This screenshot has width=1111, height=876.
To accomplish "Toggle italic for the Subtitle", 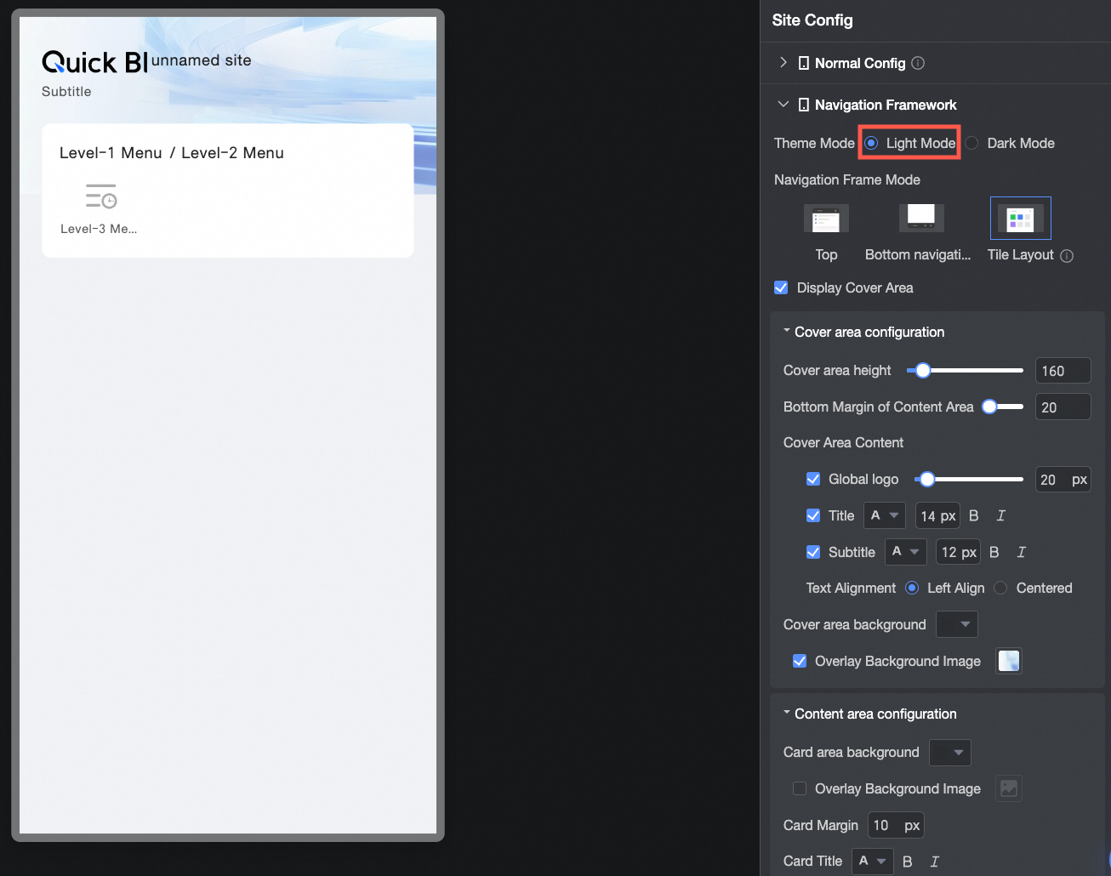I will click(1022, 552).
